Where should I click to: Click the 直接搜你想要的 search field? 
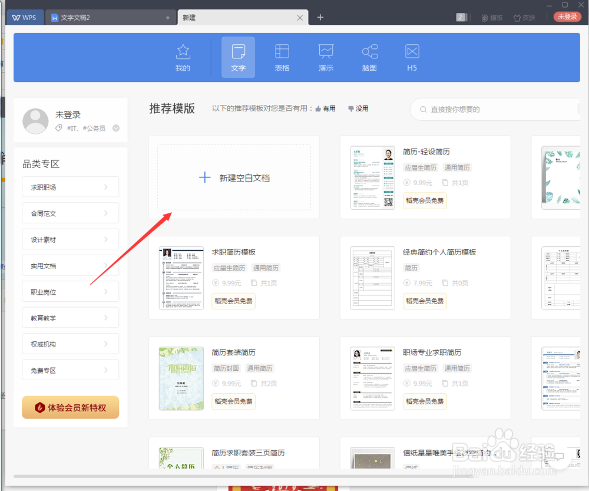pos(496,110)
